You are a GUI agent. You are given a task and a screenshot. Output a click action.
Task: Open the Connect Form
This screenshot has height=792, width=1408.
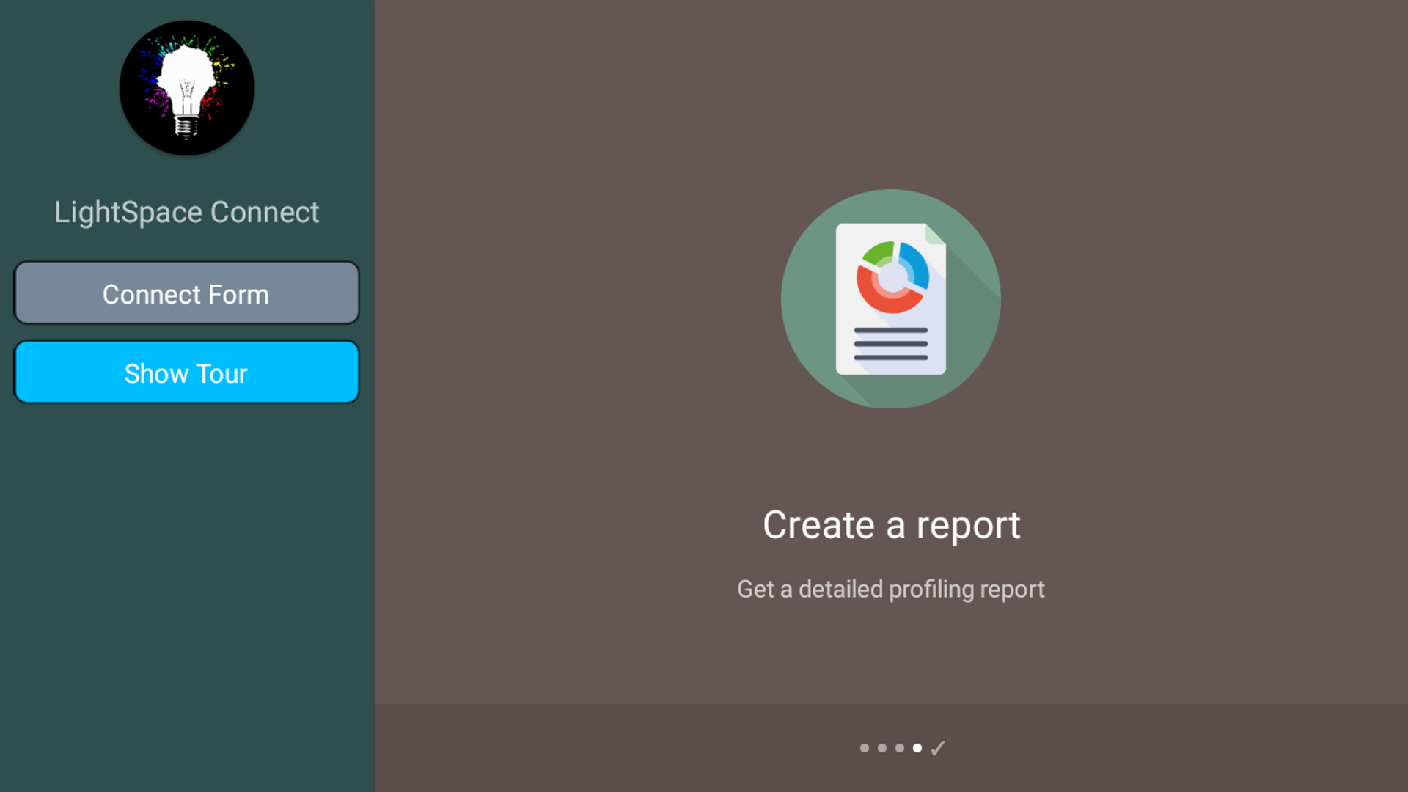coord(186,293)
